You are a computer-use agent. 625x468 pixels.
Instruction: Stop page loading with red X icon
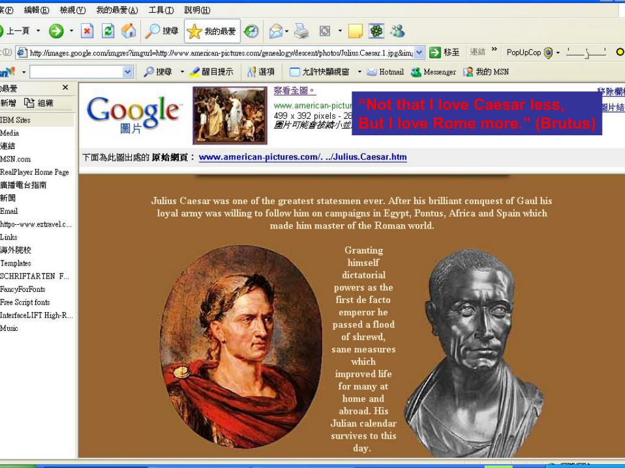click(87, 31)
